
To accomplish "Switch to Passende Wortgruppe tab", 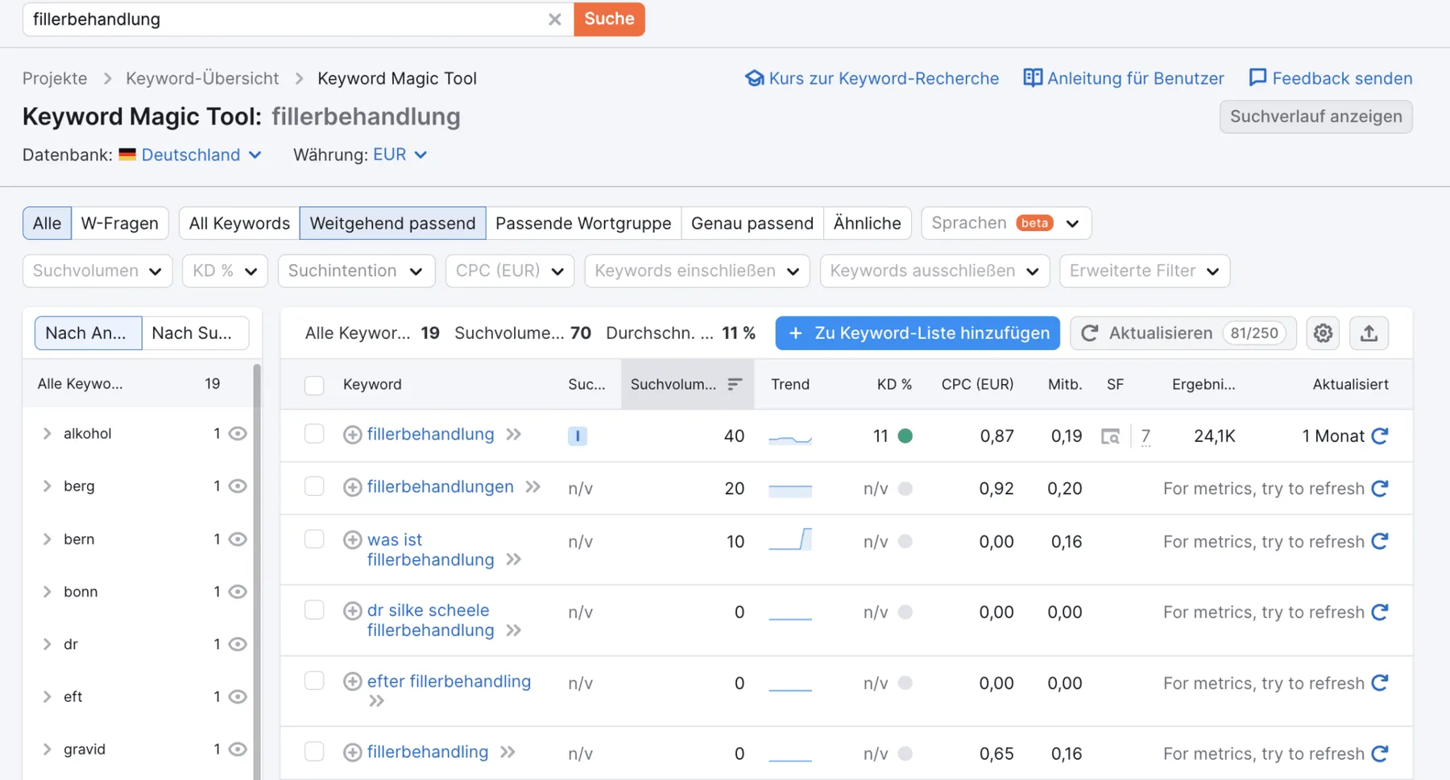I will (583, 223).
